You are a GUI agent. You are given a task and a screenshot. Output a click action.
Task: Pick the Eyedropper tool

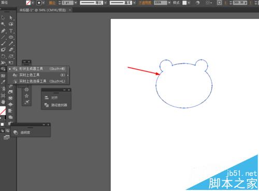3,82
